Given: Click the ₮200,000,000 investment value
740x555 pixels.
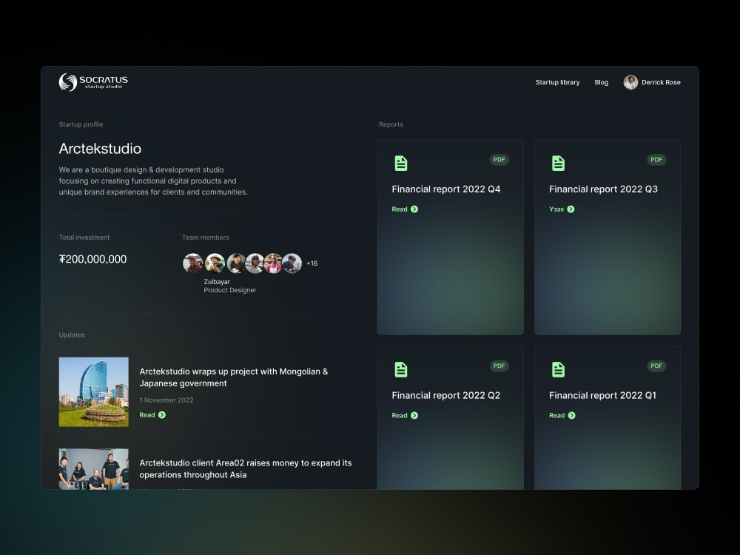Looking at the screenshot, I should click(92, 259).
